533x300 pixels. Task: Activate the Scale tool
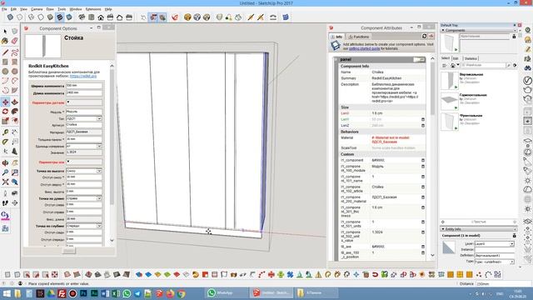coord(5,121)
